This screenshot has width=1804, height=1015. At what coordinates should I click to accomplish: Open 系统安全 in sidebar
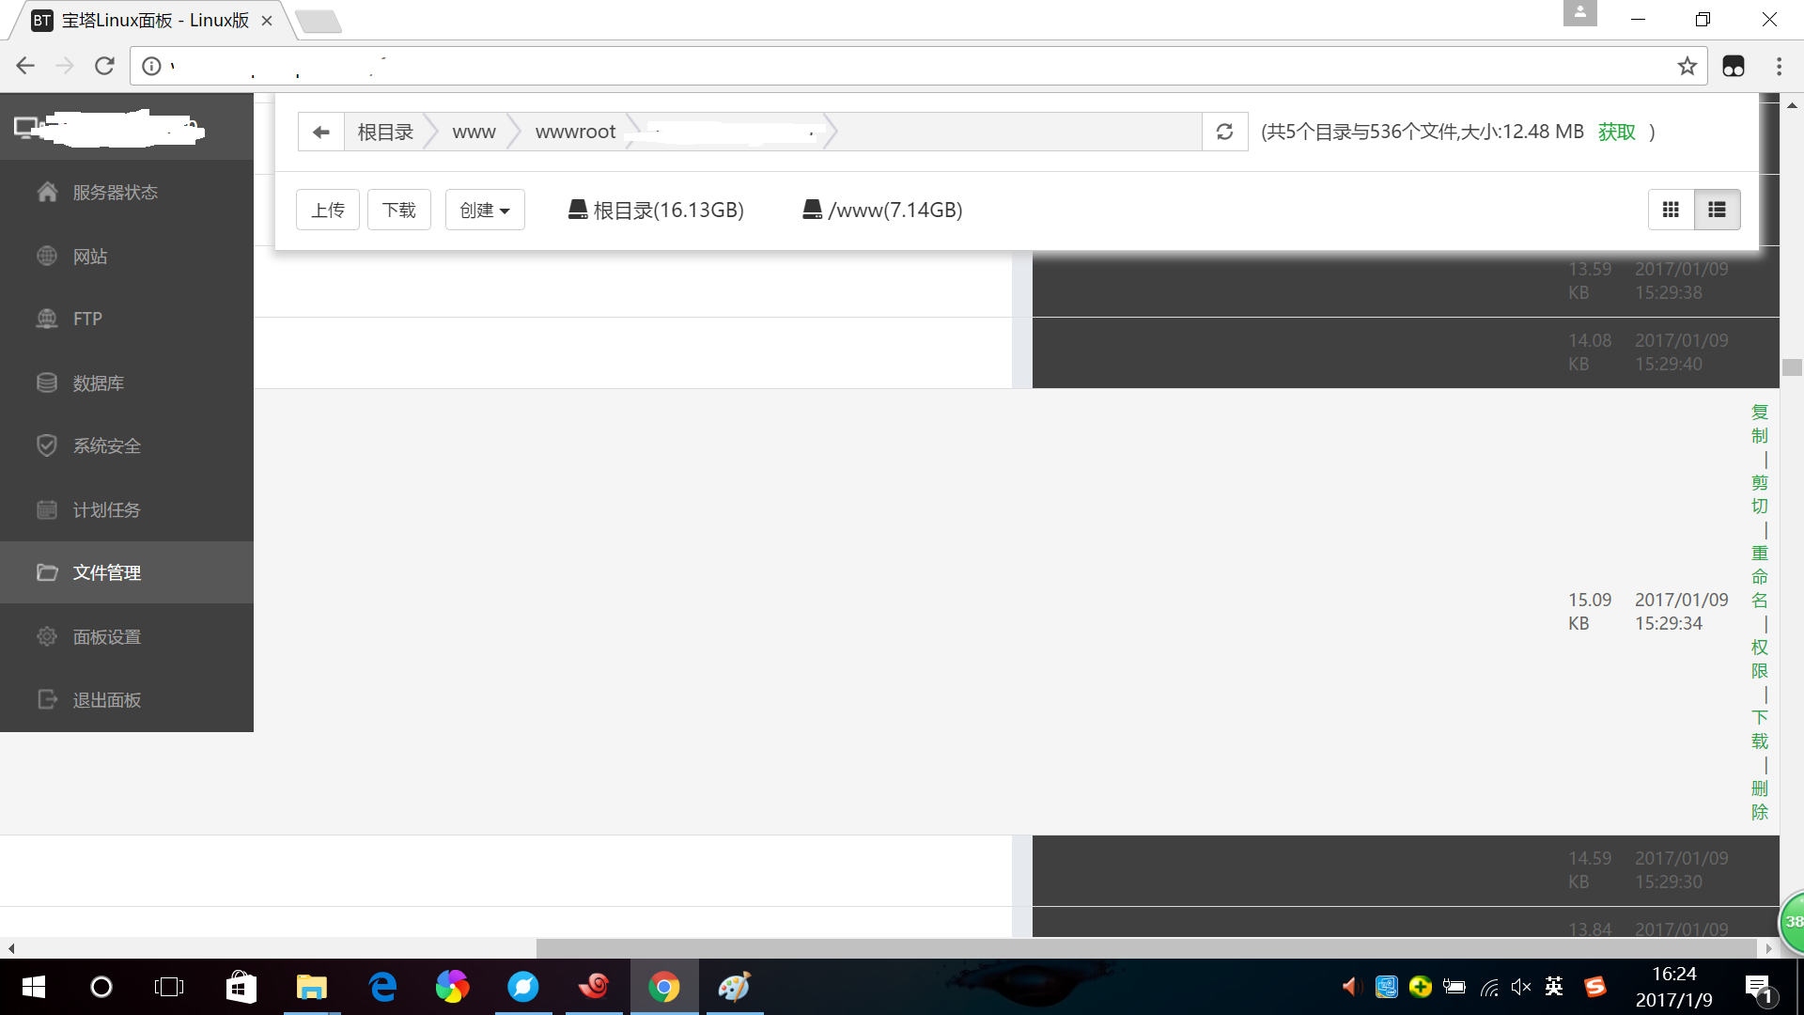[x=106, y=446]
